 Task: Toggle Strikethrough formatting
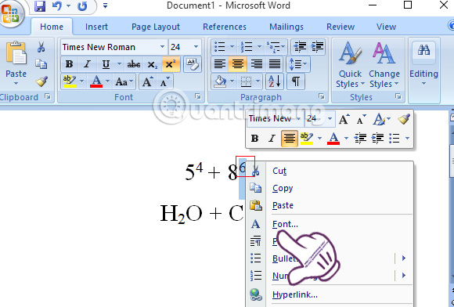click(x=134, y=64)
